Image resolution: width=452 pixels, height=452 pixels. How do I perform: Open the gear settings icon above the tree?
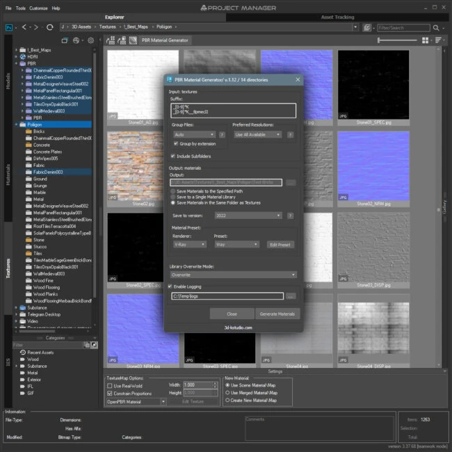(91, 40)
